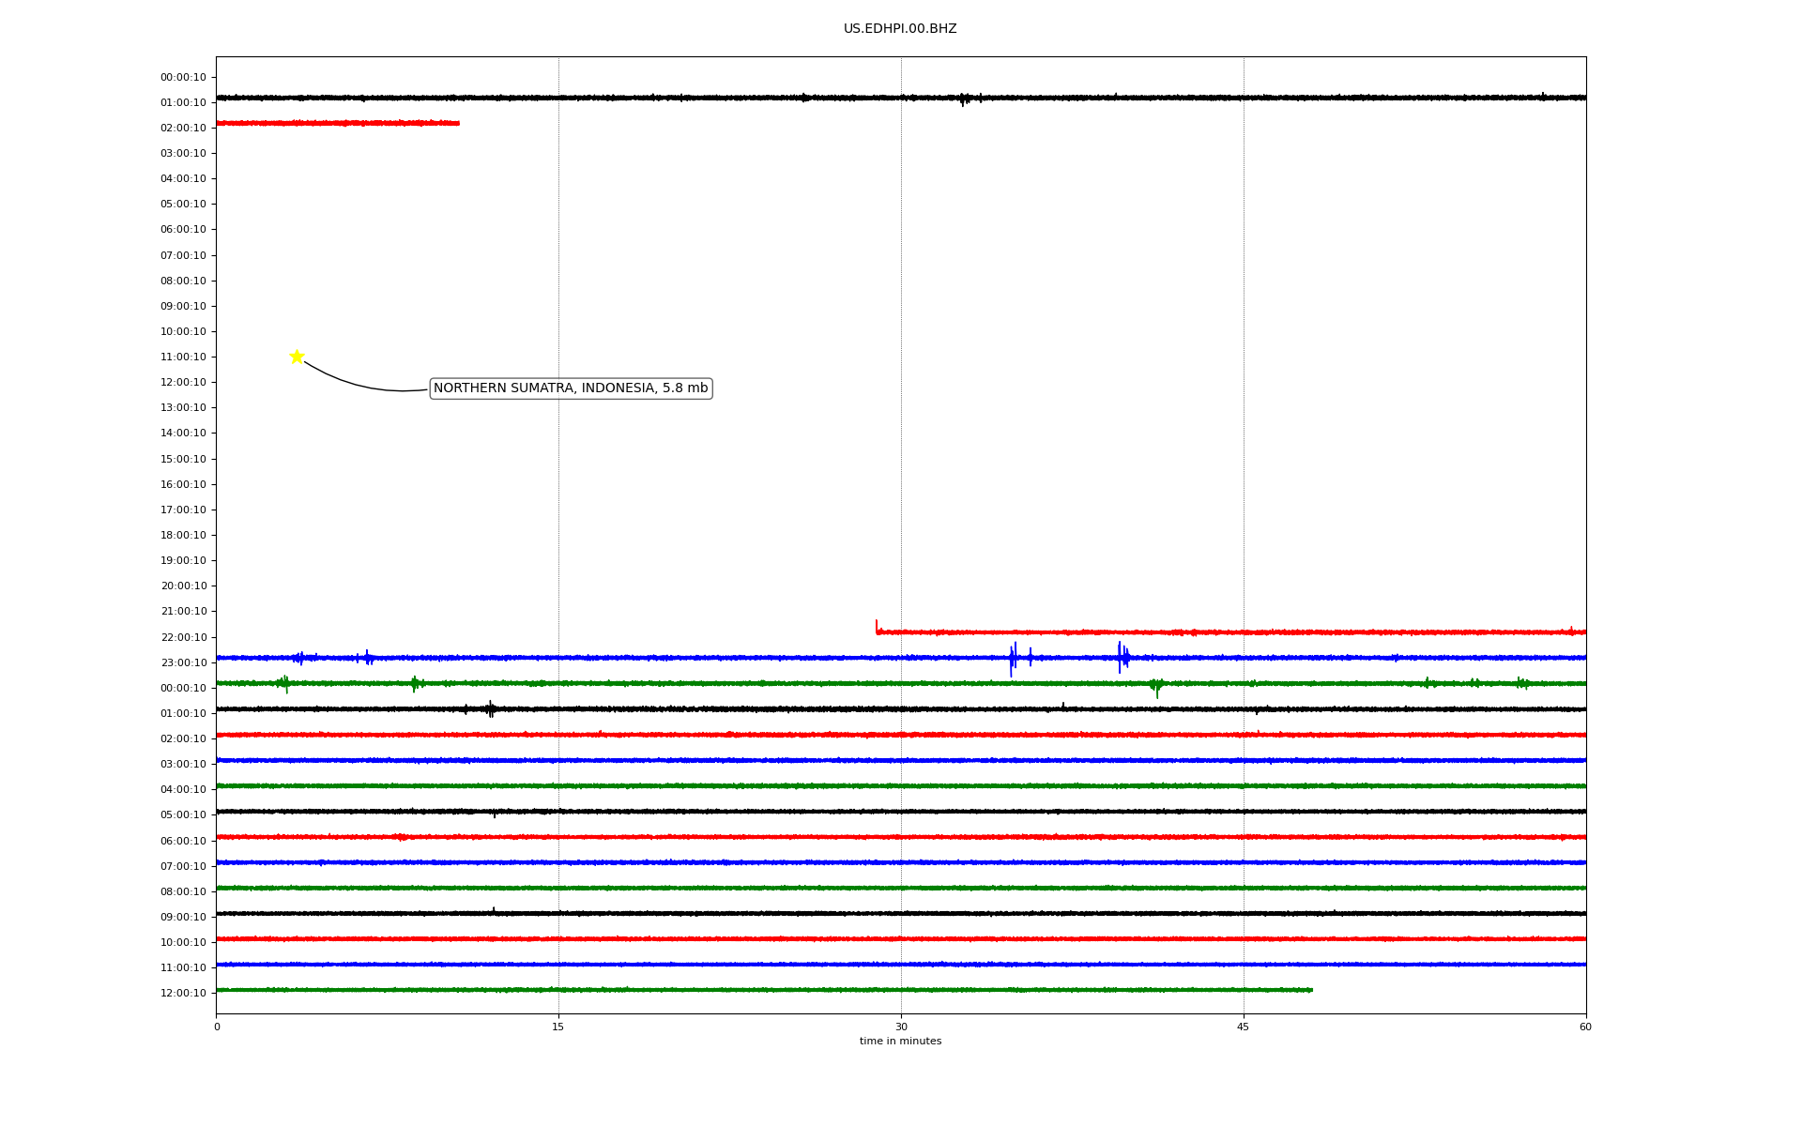The height and width of the screenshot is (1126, 1802).
Task: Click the 11:00:10 label beside the star
Action: click(183, 358)
